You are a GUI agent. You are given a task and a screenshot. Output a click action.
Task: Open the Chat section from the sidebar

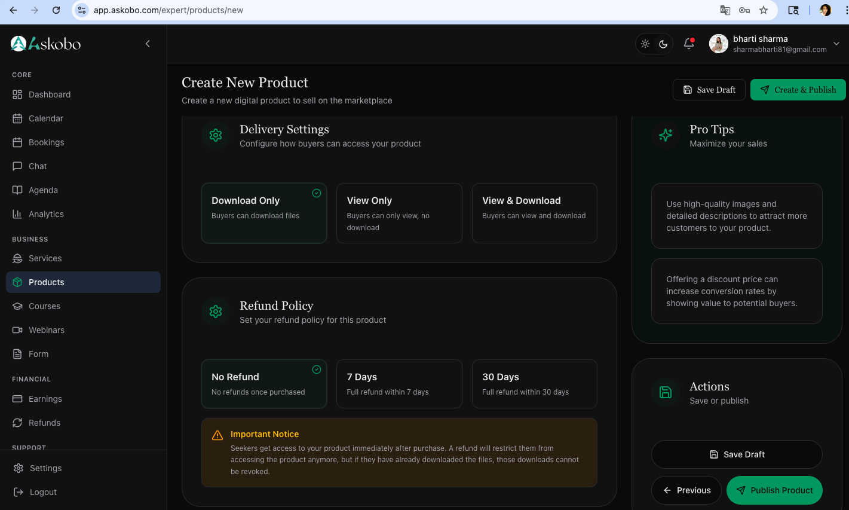[37, 166]
